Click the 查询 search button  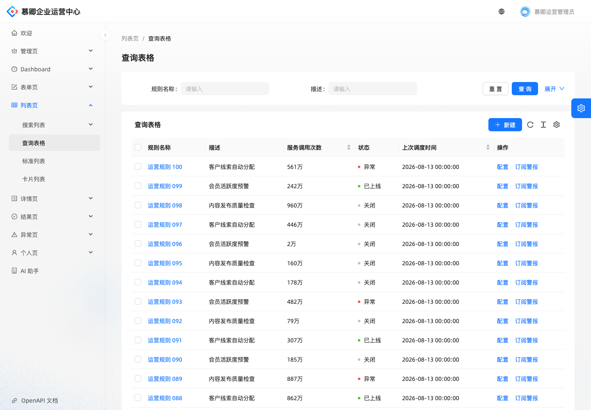(525, 89)
